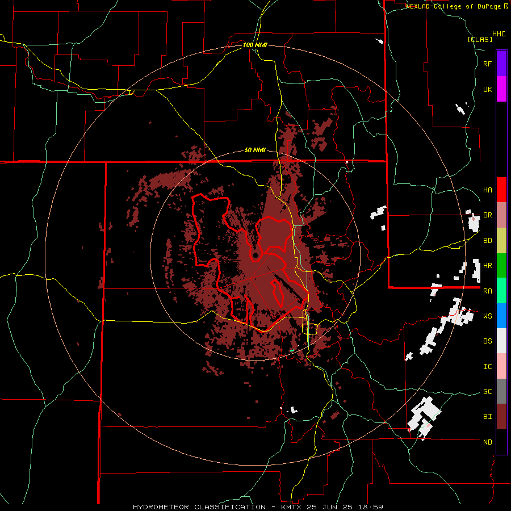Click the WS blue legend swatch
511x511 pixels.
click(x=501, y=316)
